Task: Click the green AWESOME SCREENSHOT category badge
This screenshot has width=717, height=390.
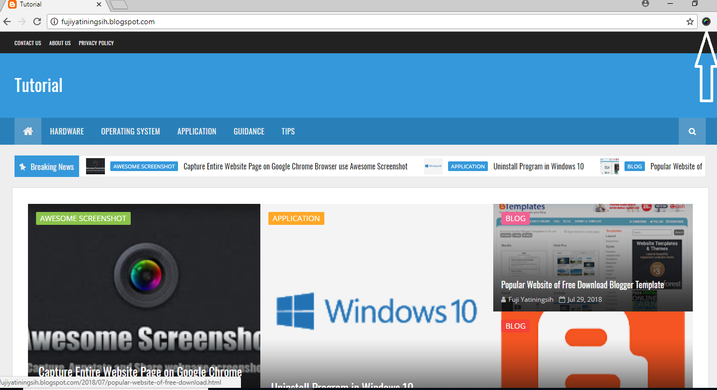Action: click(83, 218)
